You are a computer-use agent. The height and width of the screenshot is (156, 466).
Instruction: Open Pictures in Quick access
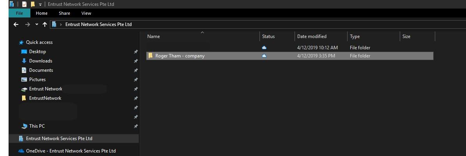pos(37,79)
